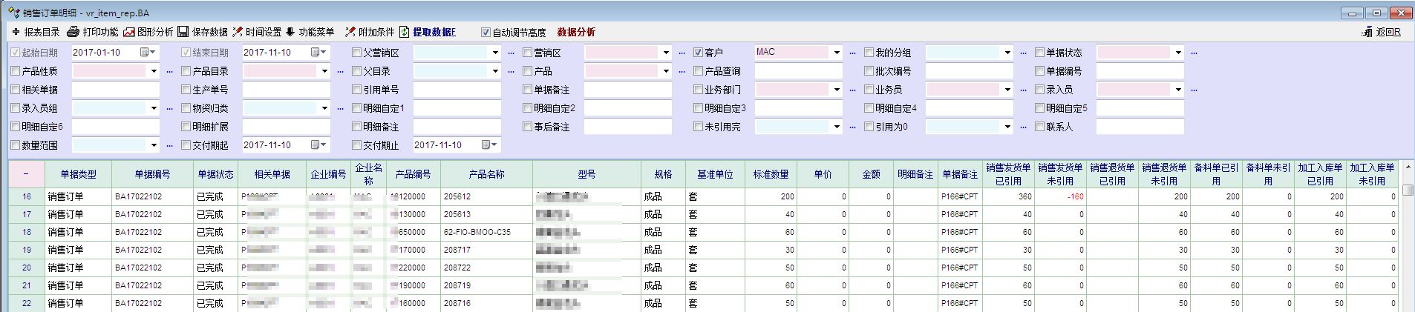This screenshot has width=1415, height=312.
Task: Open the 数据分析 link
Action: [576, 32]
